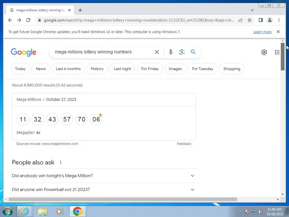
Task: Search by image with Google Lens
Action: (182, 52)
